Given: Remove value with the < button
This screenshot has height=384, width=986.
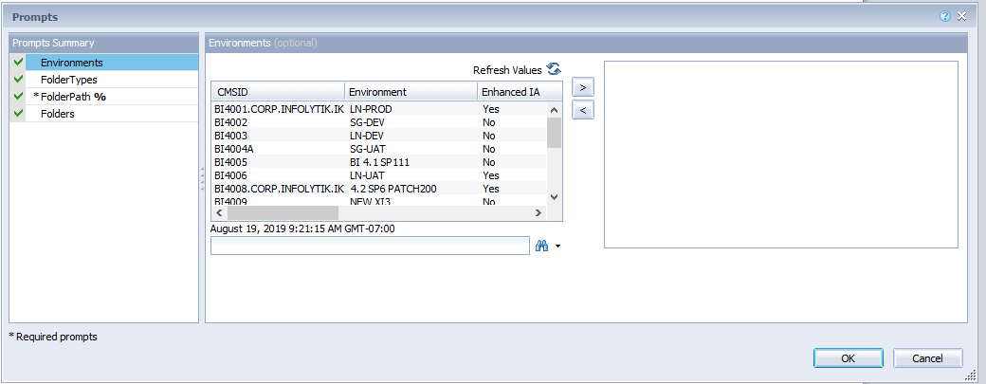Looking at the screenshot, I should (x=583, y=110).
